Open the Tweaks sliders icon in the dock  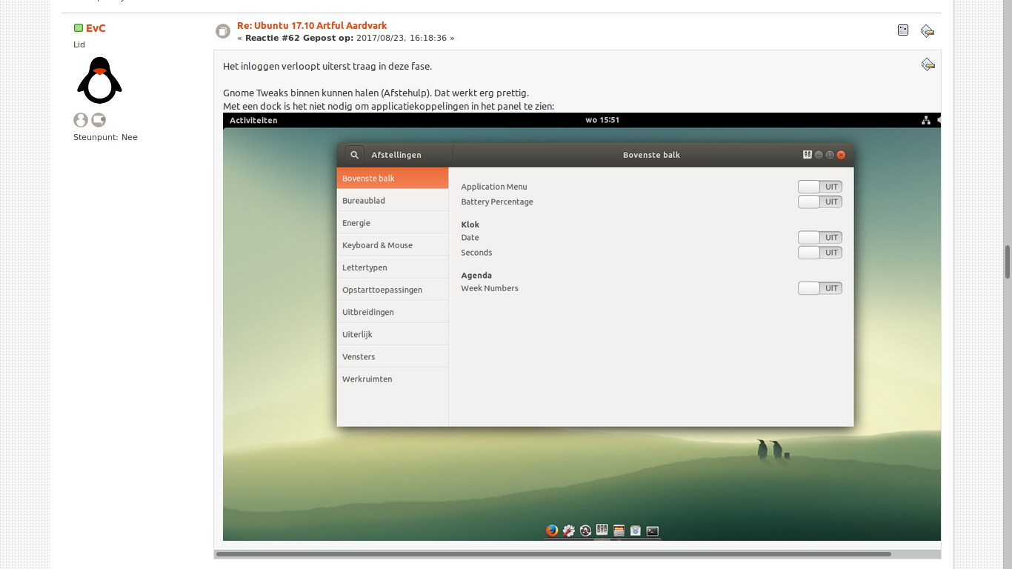pos(602,530)
